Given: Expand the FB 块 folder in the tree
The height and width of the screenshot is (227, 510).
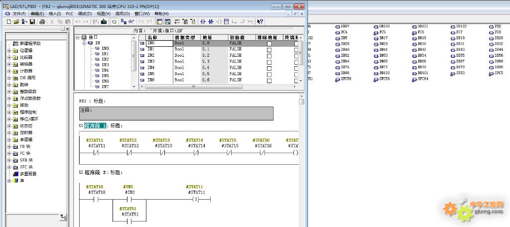Looking at the screenshot, I should tap(9, 146).
